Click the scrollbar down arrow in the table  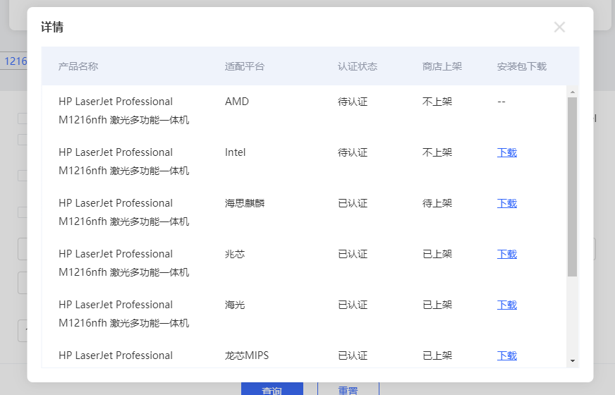pyautogui.click(x=572, y=360)
